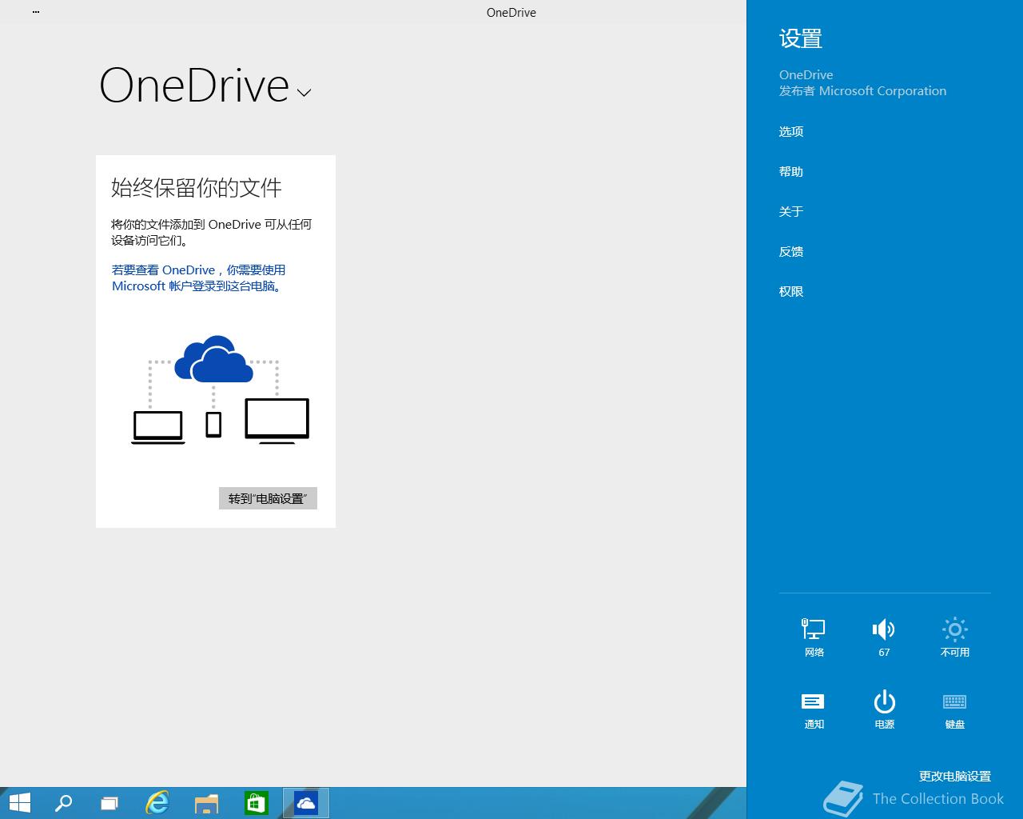Open Help (帮助) in settings pane

click(x=791, y=171)
